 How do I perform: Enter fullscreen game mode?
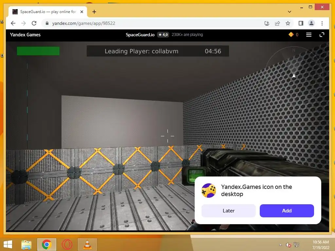tap(322, 35)
